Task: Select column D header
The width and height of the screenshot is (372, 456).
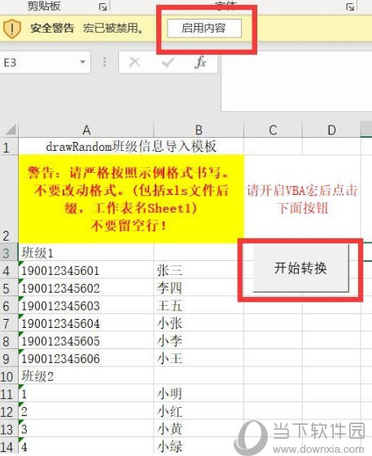Action: [x=331, y=130]
